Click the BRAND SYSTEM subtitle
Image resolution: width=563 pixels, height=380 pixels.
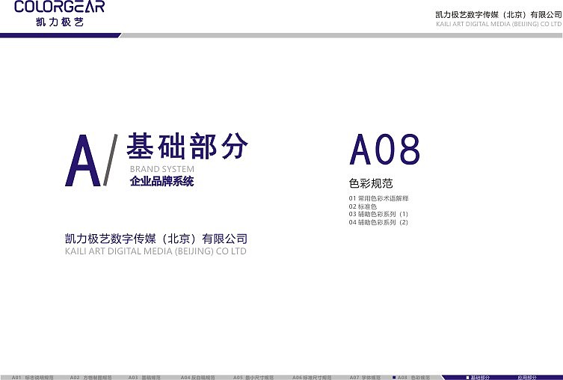[x=162, y=169]
